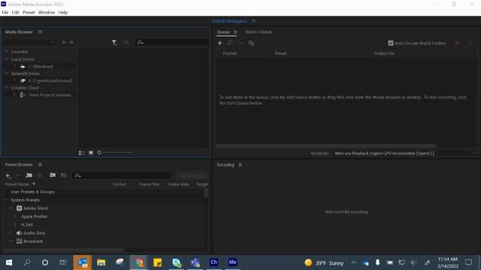Open Encoding panel menu icon
481x270 pixels.
tap(240, 165)
